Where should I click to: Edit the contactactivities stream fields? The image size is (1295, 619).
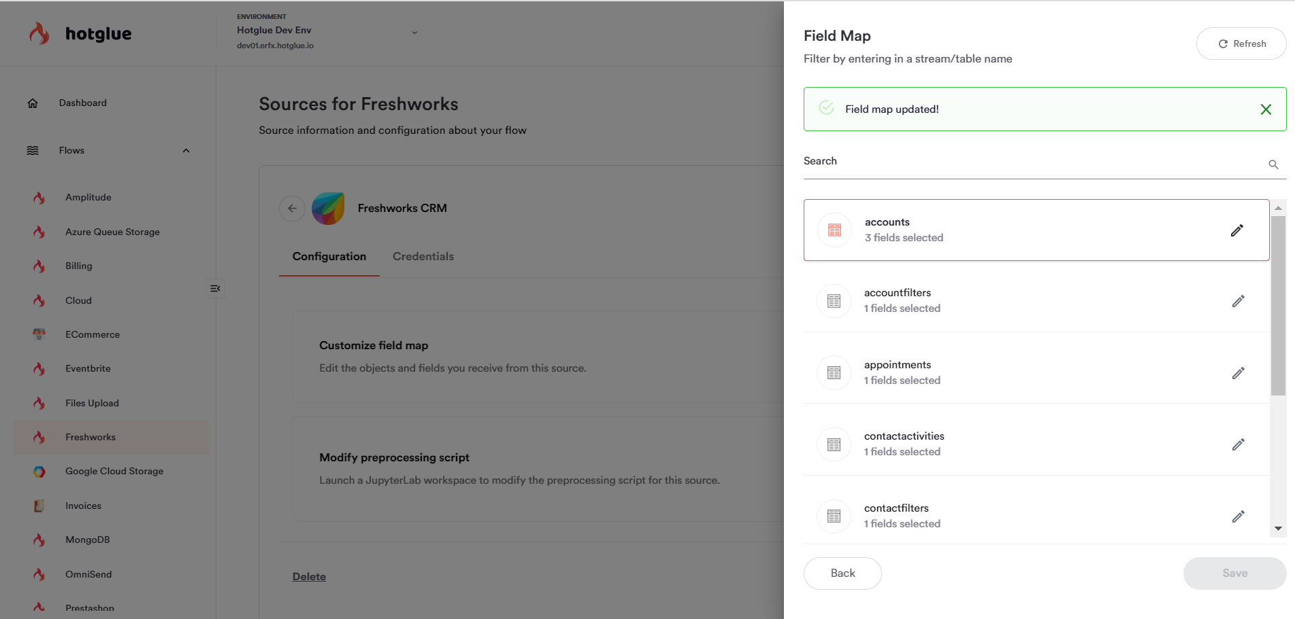[x=1238, y=444]
